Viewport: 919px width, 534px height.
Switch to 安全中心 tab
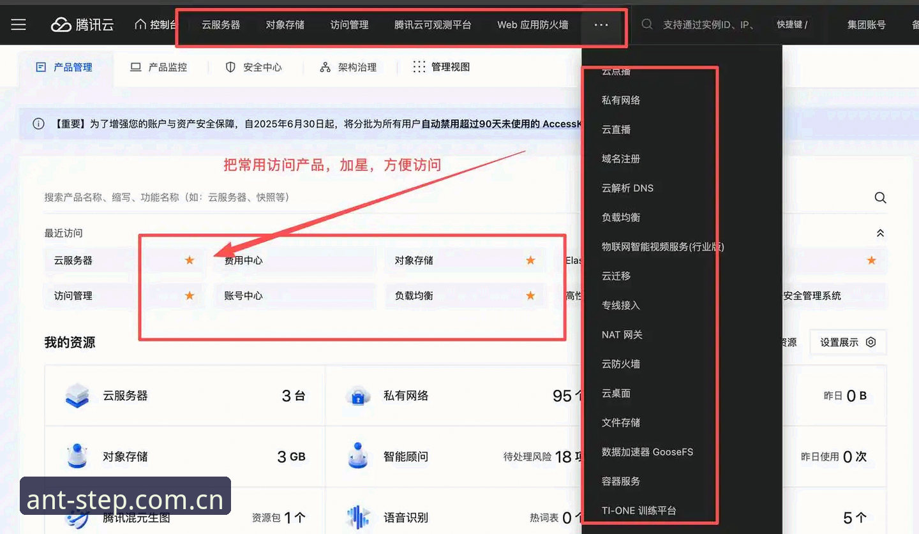click(x=253, y=67)
